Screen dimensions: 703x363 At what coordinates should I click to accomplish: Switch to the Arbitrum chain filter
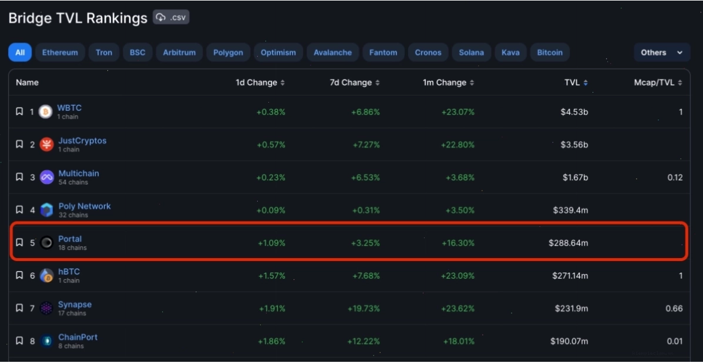[x=179, y=52]
